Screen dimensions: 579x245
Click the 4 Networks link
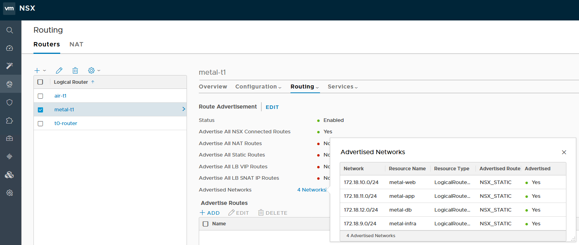click(311, 190)
